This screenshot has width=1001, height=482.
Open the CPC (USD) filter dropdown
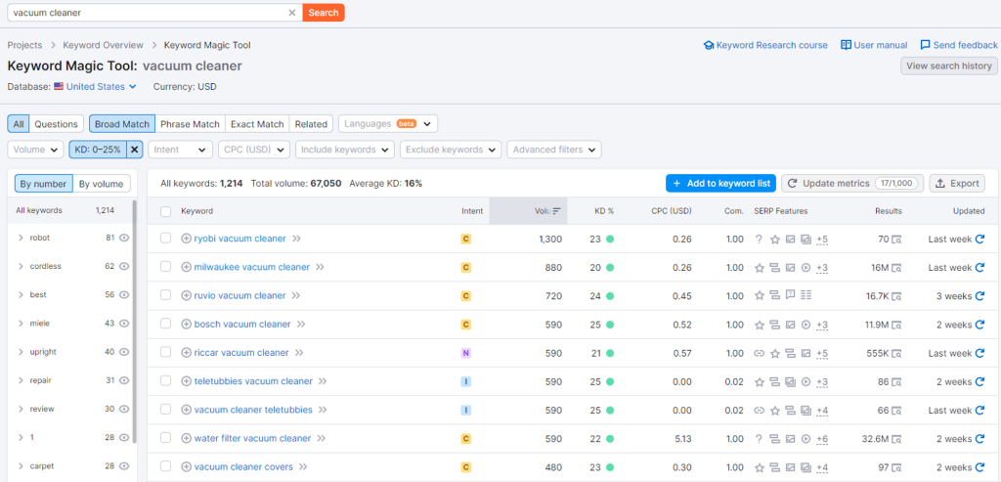tap(254, 150)
